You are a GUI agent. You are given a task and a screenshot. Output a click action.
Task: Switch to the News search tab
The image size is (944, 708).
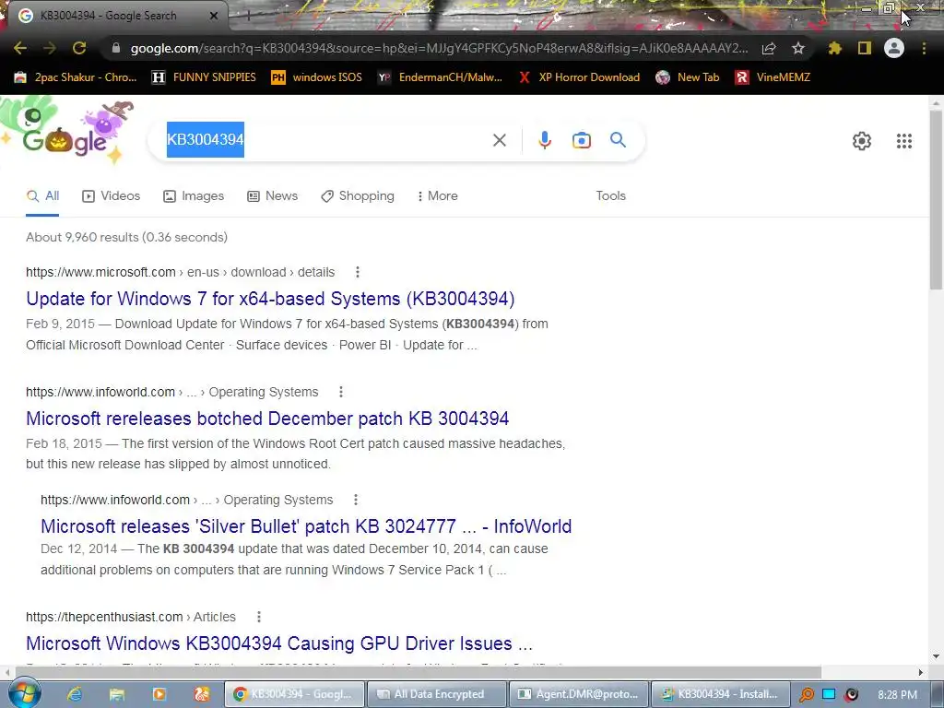272,195
